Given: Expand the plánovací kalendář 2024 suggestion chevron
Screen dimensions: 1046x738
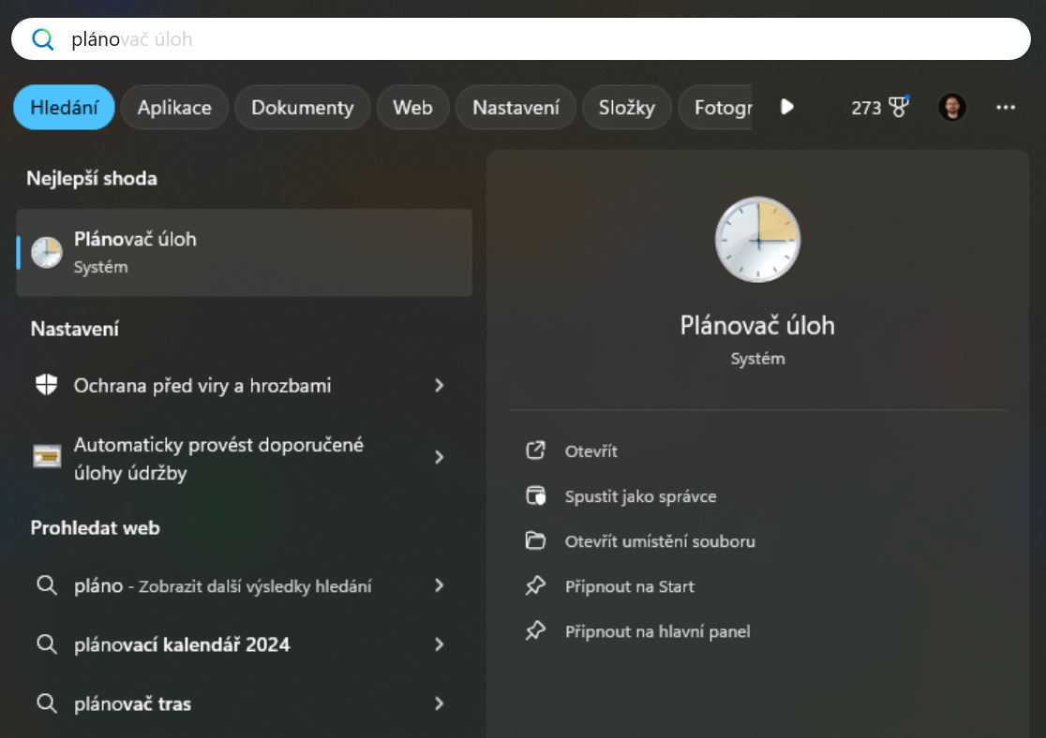Looking at the screenshot, I should pyautogui.click(x=439, y=644).
